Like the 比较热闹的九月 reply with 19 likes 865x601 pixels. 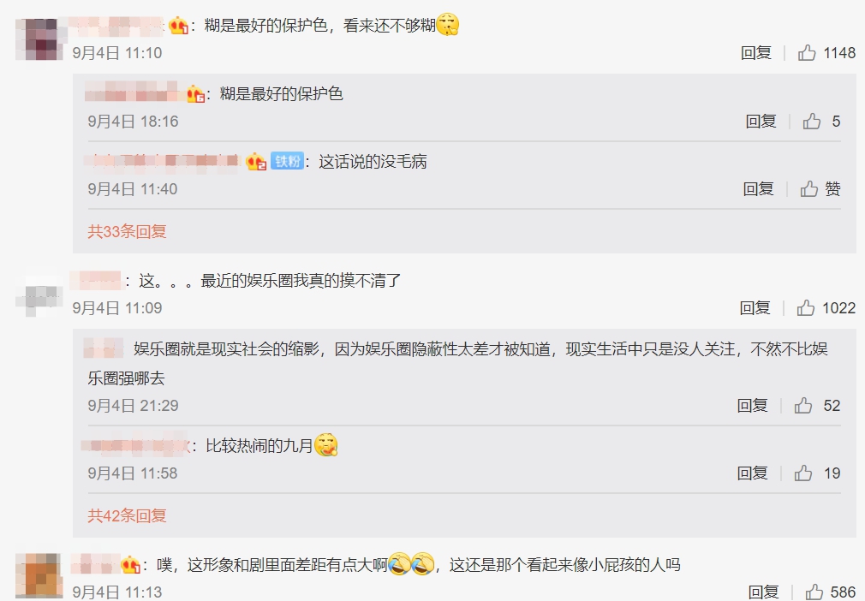(803, 473)
